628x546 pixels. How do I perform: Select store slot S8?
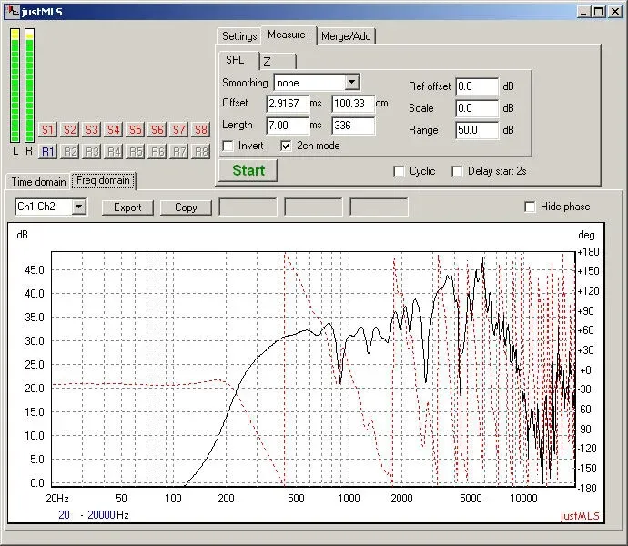coord(200,130)
